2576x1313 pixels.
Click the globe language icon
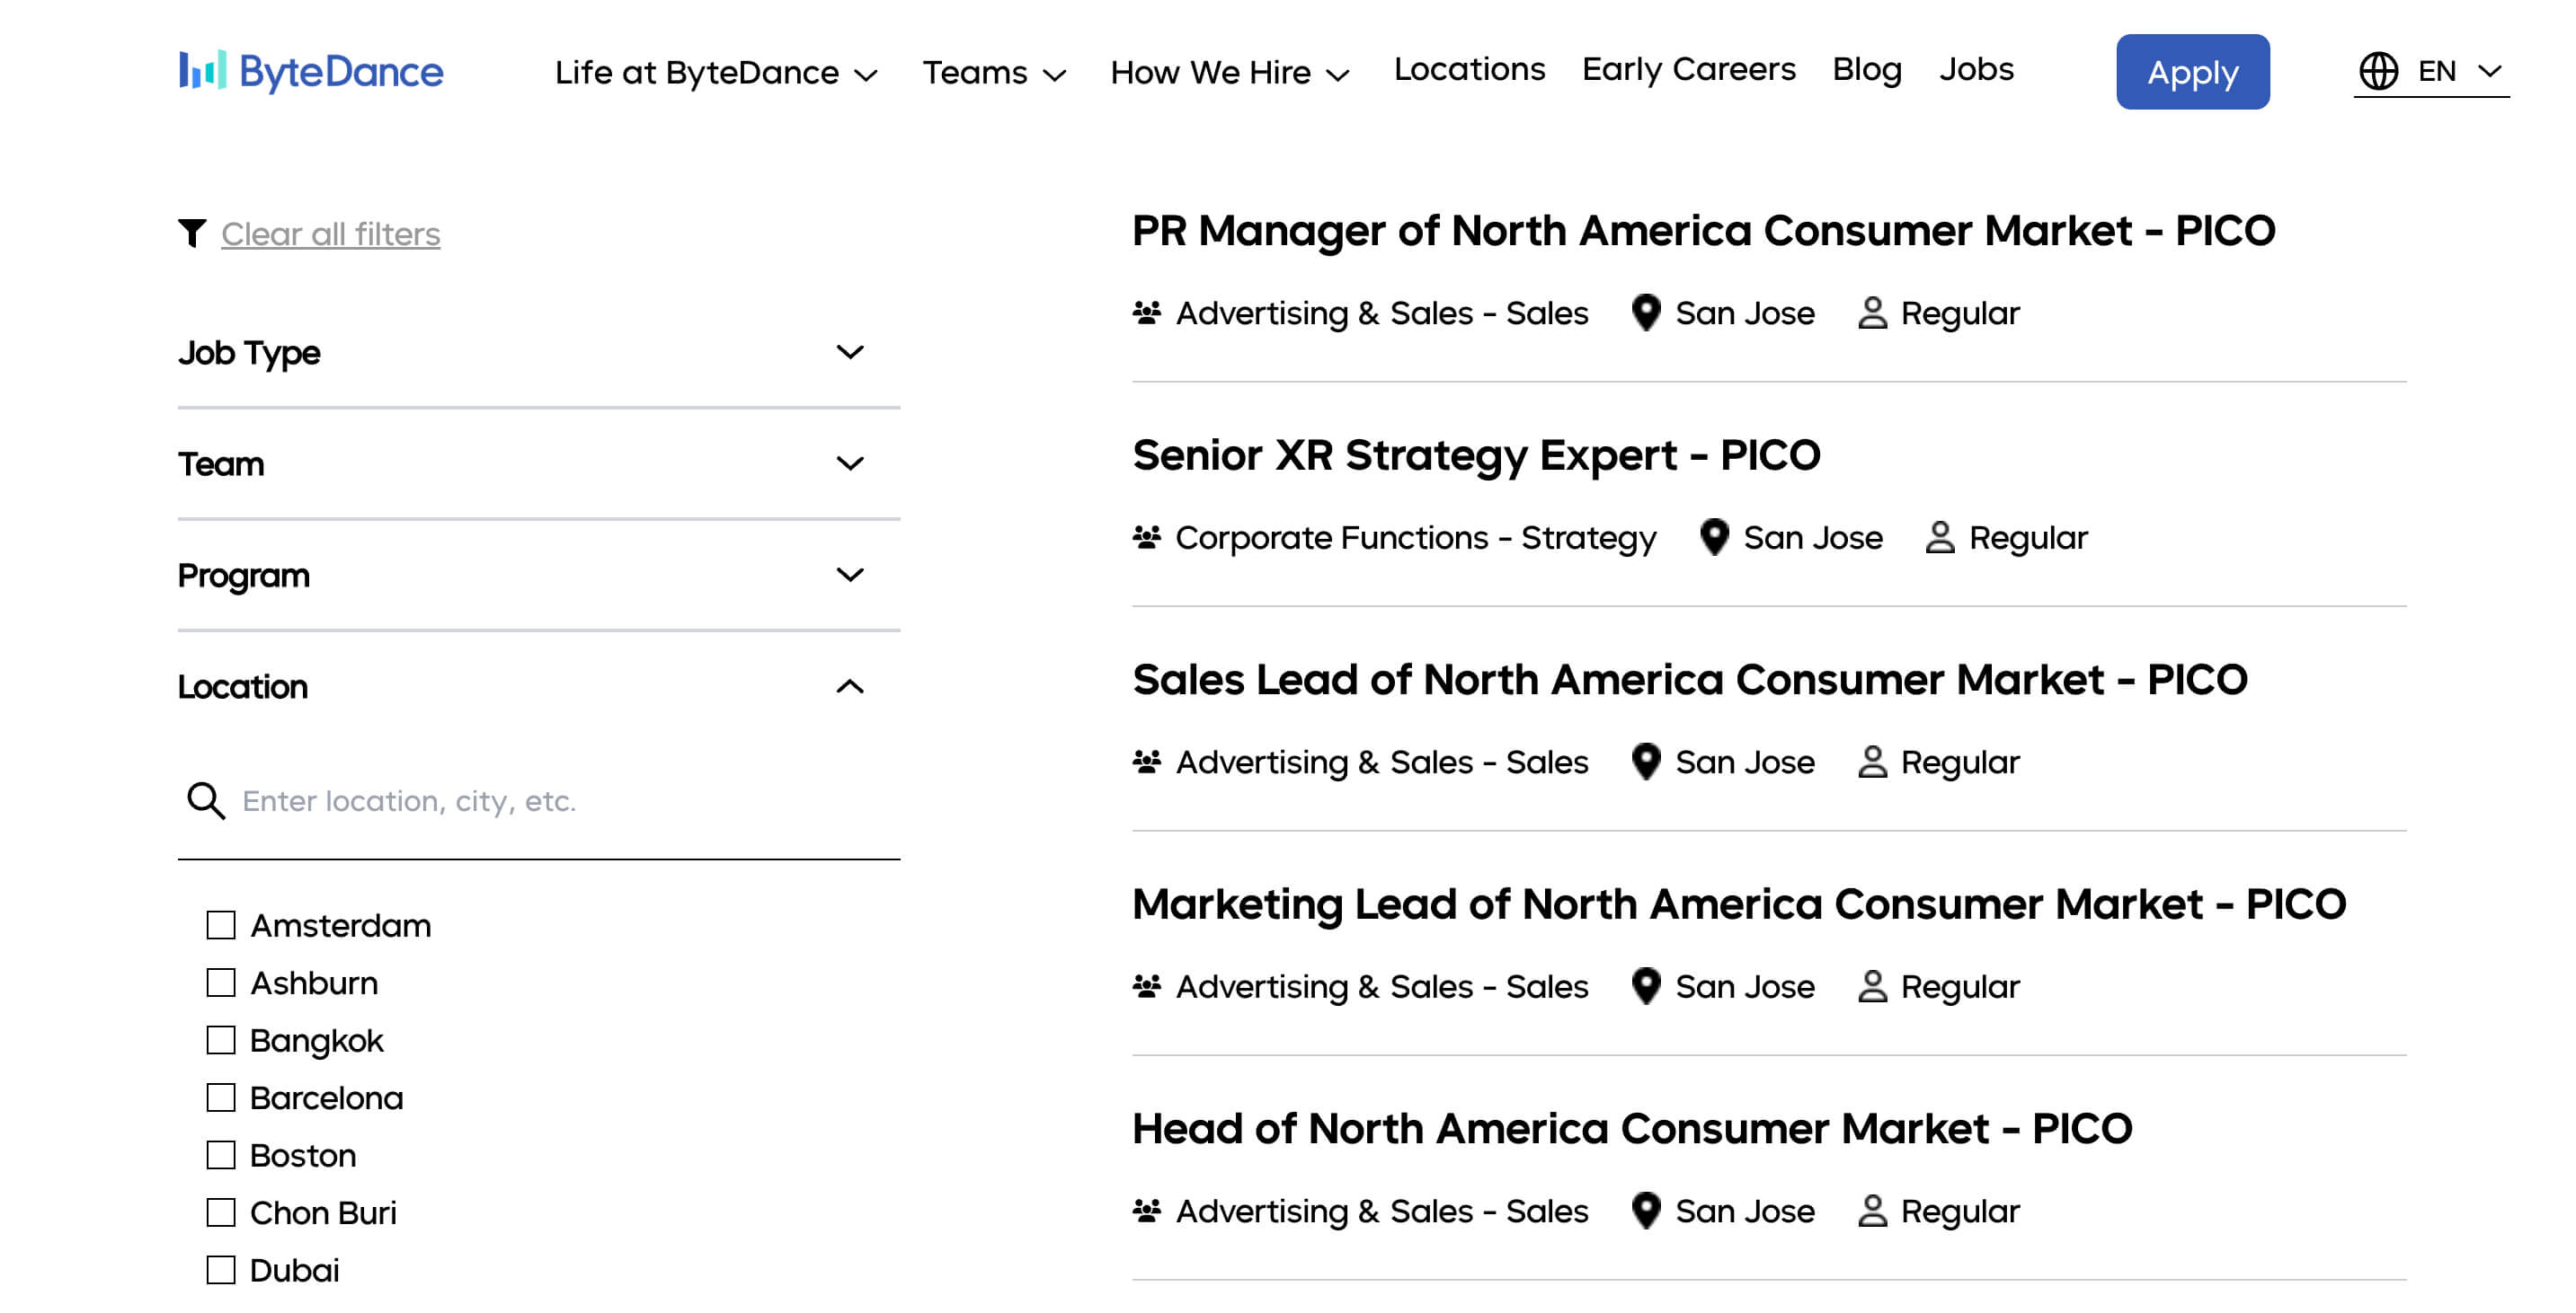pos(2377,71)
